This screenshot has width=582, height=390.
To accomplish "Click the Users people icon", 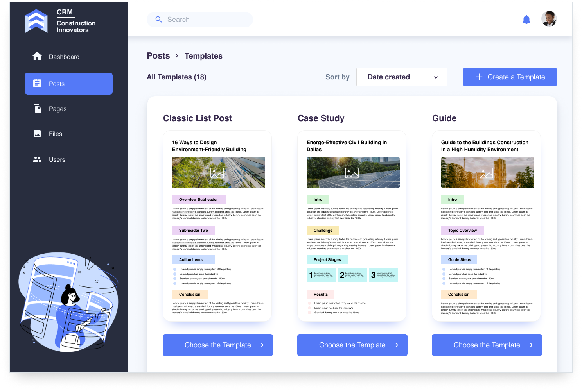I will coord(37,159).
